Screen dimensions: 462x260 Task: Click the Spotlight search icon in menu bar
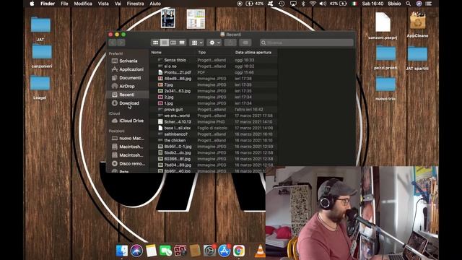408,4
